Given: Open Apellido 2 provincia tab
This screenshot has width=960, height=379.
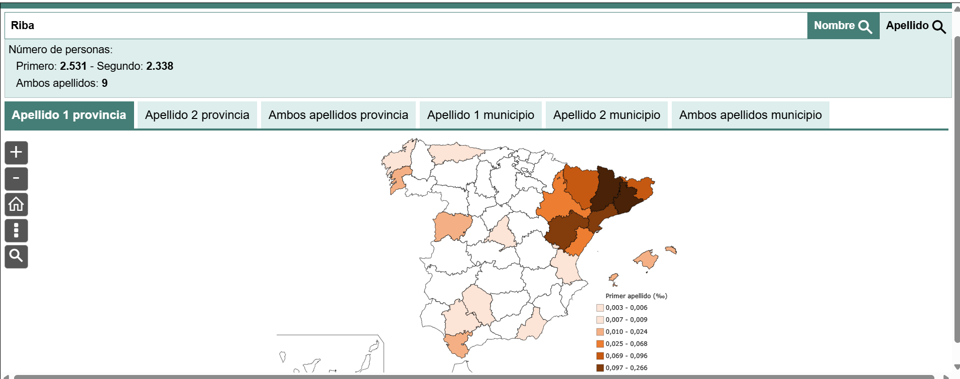Looking at the screenshot, I should (197, 115).
